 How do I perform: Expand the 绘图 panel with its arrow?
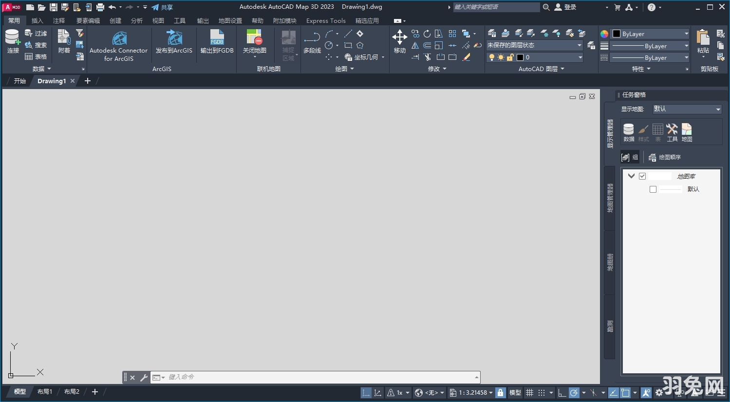click(x=352, y=69)
